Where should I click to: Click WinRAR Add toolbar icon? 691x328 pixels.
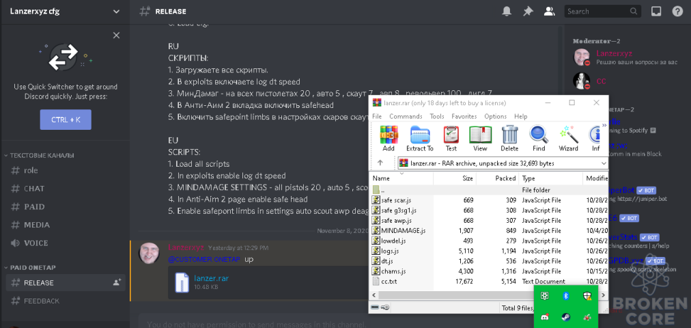pyautogui.click(x=389, y=138)
